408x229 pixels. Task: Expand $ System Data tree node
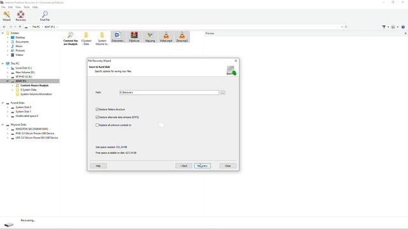[x=13, y=90]
